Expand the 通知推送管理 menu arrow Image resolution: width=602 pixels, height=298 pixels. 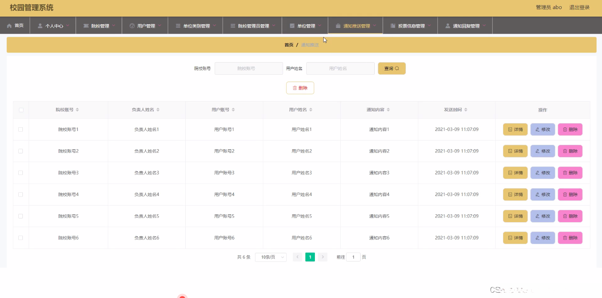tap(374, 25)
